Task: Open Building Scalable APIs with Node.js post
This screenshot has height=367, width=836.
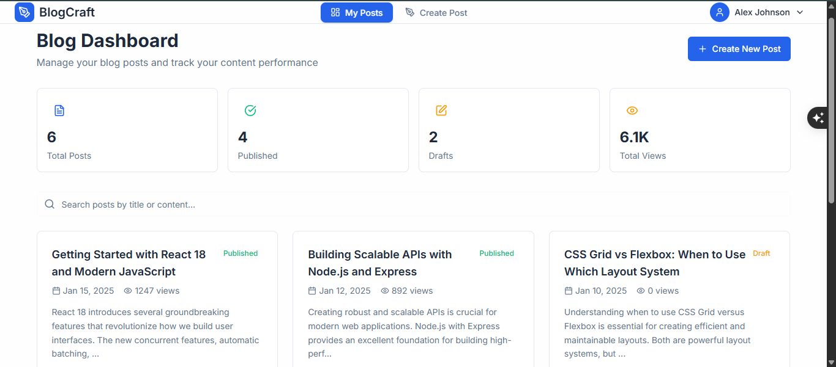Action: [379, 263]
